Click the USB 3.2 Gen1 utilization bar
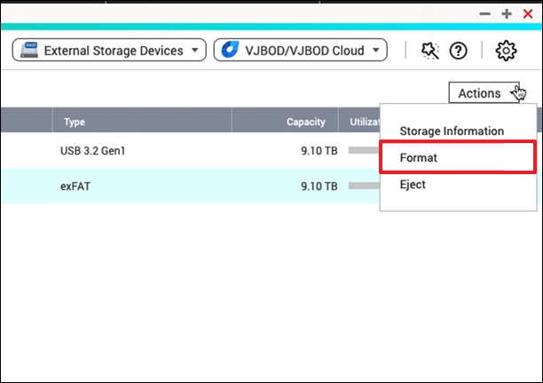Image resolution: width=543 pixels, height=383 pixels. point(364,151)
